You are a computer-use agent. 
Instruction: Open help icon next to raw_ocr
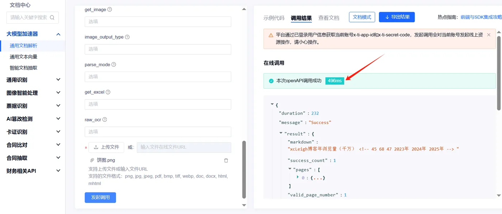tap(105, 120)
